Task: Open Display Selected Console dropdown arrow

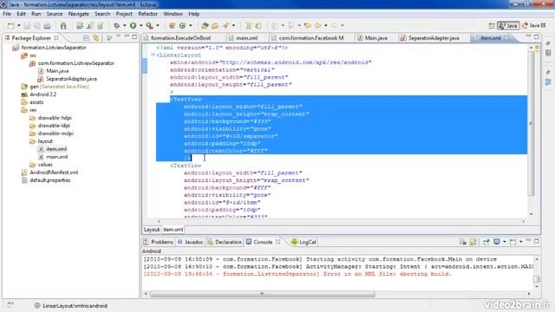Action: (x=505, y=242)
